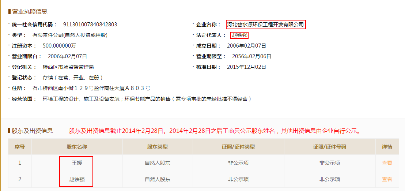Click the 营业执照信息 section heading
Screen dimensions: 405x191
[x=30, y=12]
